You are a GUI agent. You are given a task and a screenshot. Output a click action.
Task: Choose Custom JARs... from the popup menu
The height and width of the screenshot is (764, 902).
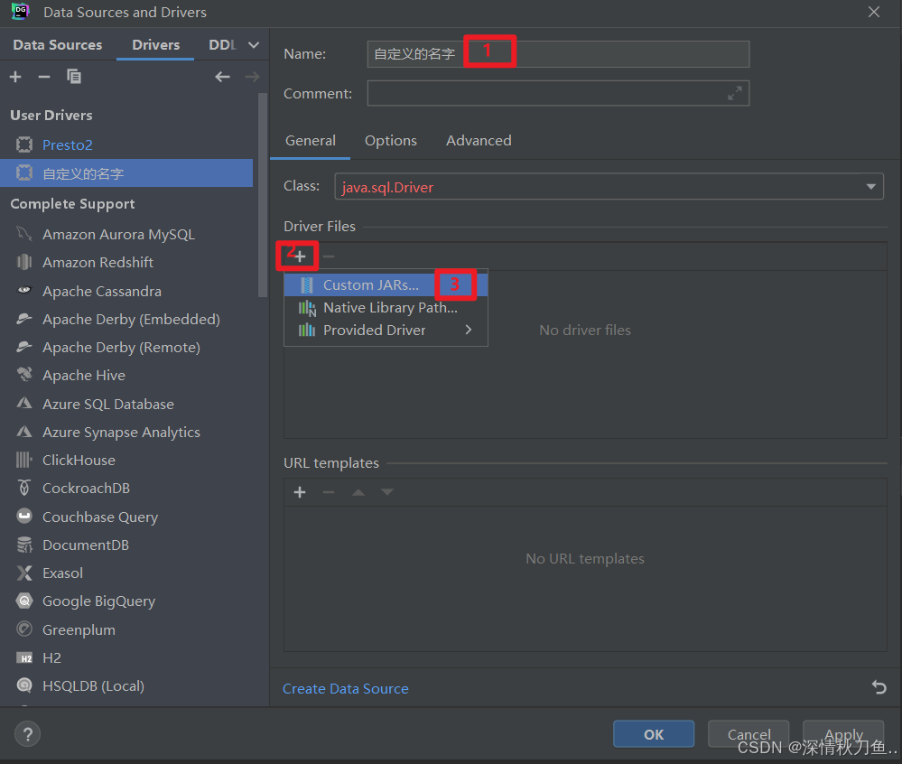coord(386,284)
